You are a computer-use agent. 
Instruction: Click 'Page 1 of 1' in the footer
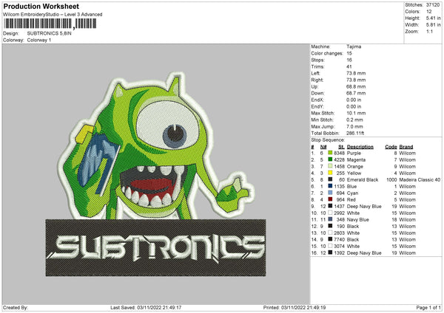point(428,307)
